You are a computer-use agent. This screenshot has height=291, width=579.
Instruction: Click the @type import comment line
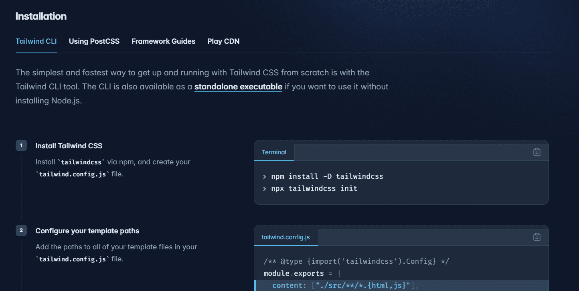(356, 261)
